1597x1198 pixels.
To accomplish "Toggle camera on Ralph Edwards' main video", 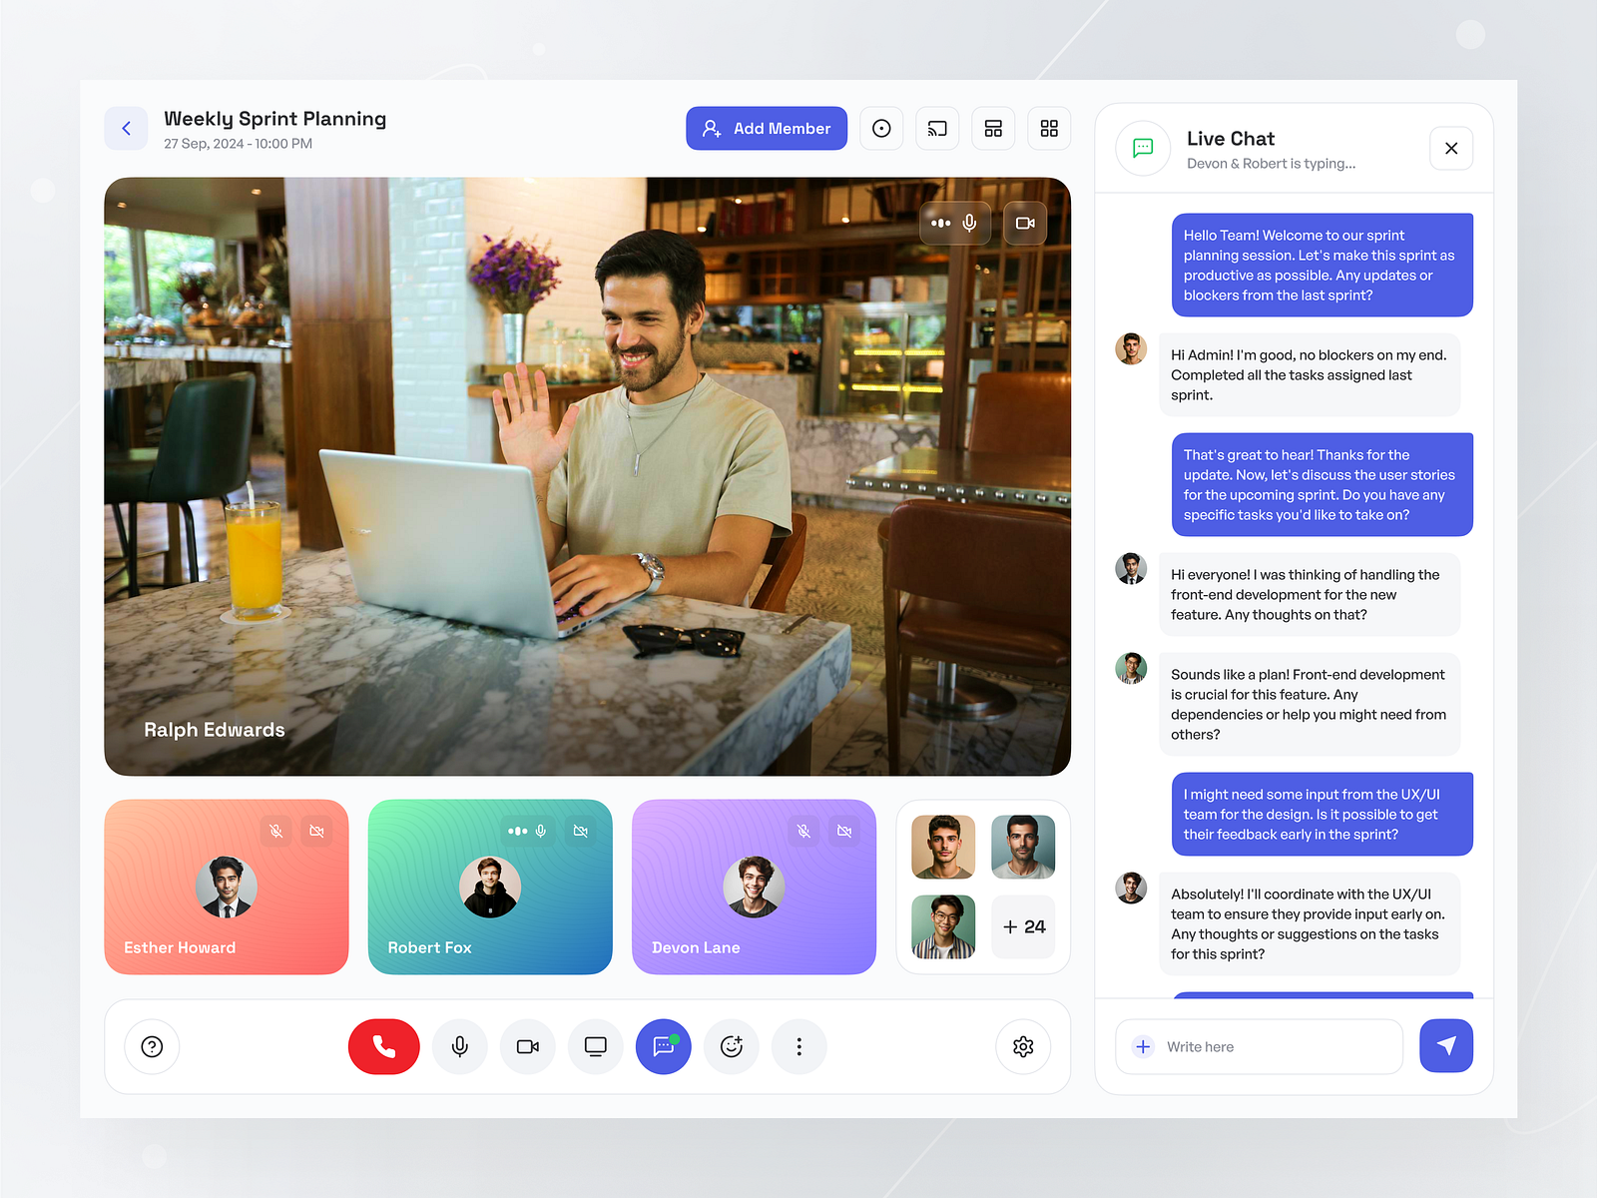I will click(x=1024, y=223).
